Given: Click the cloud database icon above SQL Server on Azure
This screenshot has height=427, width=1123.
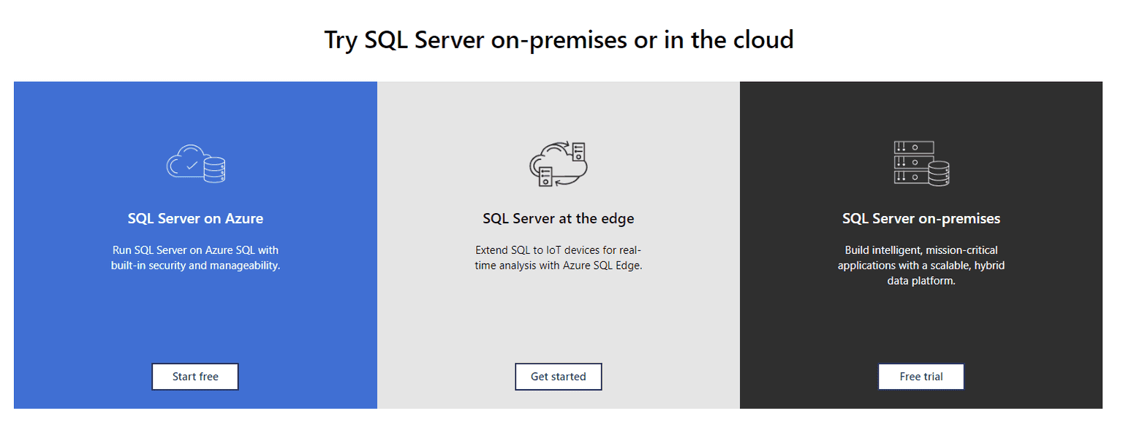Looking at the screenshot, I should (195, 164).
